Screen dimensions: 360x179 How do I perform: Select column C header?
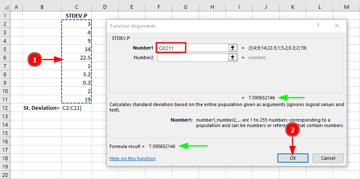tap(76, 7)
